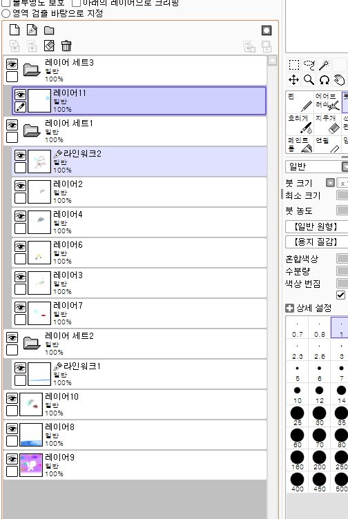This screenshot has height=519, width=348.
Task: Create a new linework layer
Action: (x=32, y=30)
